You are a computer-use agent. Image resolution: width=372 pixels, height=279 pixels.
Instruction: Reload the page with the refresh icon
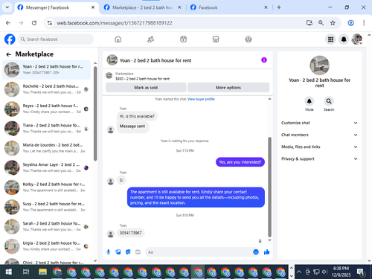tap(34, 23)
